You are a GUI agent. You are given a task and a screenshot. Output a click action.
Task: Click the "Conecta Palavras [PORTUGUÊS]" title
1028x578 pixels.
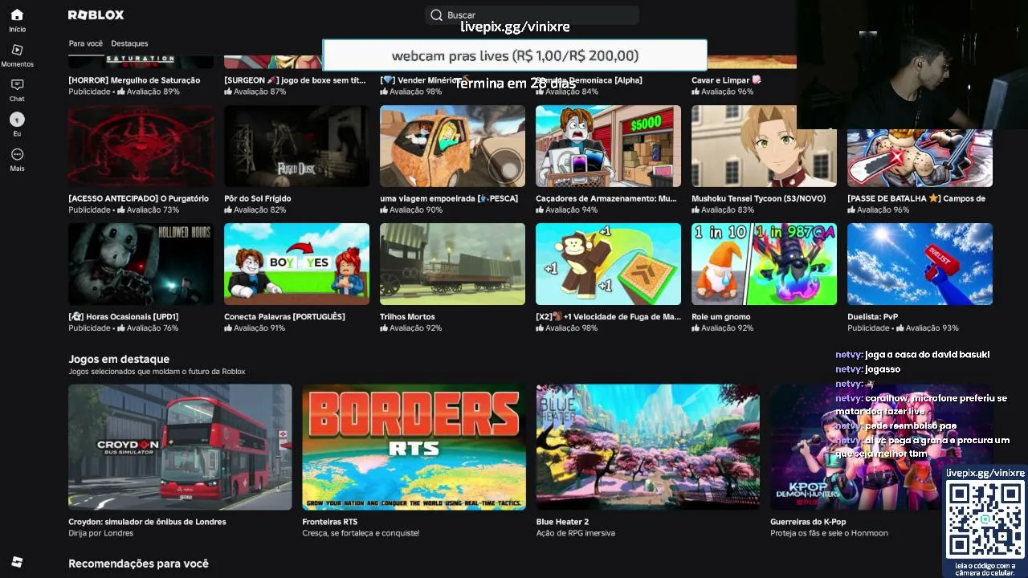284,316
